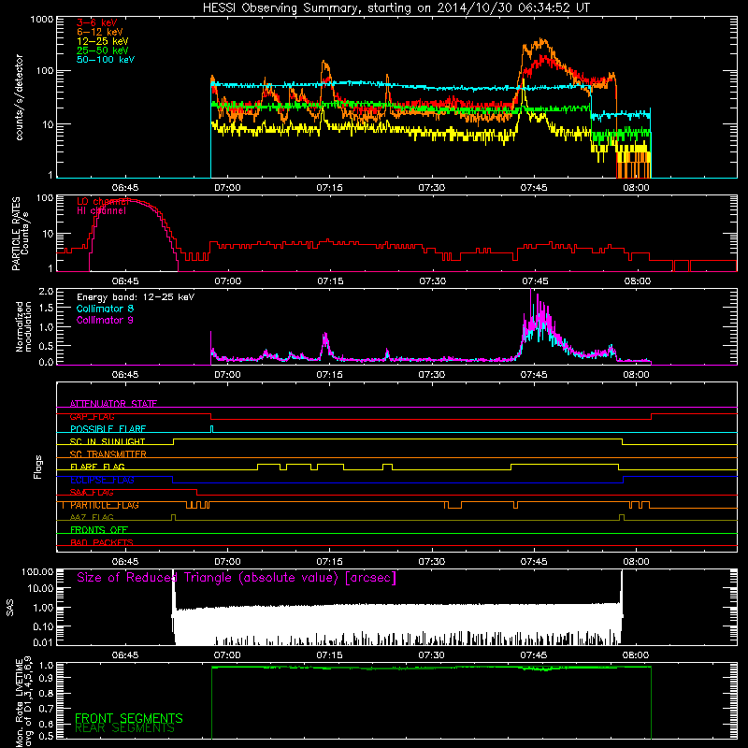Click 07:45 label under particle rates plot
Viewport: 748px width, 748px height.
pos(535,281)
